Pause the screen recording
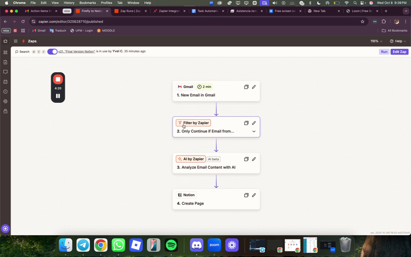 tap(58, 96)
